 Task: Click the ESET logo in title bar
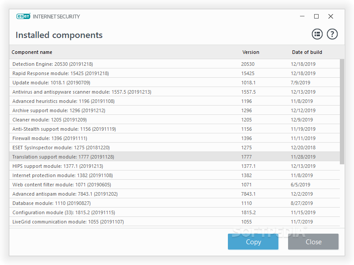click(x=23, y=16)
